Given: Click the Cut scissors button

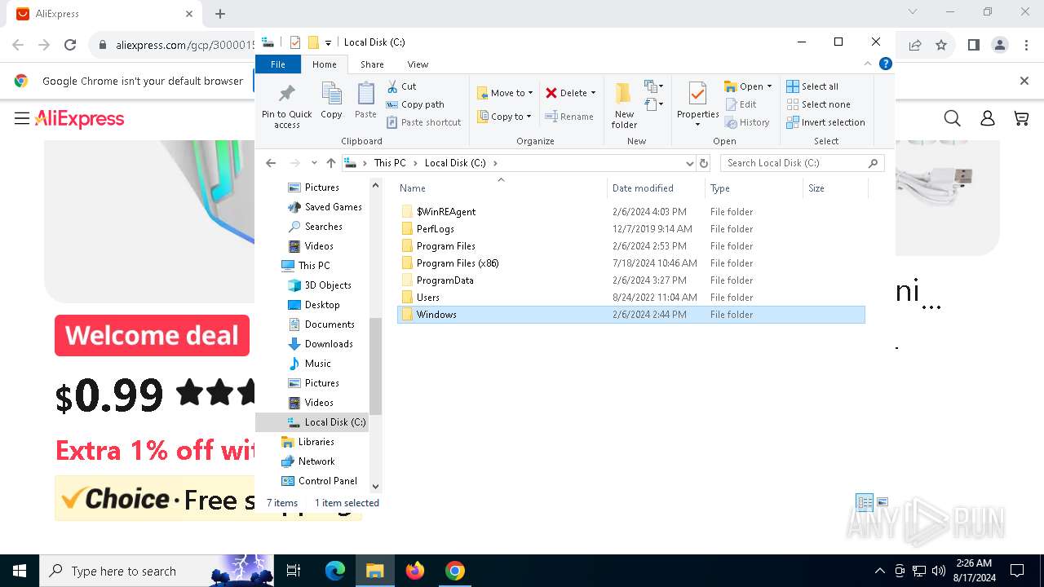Looking at the screenshot, I should (x=401, y=86).
